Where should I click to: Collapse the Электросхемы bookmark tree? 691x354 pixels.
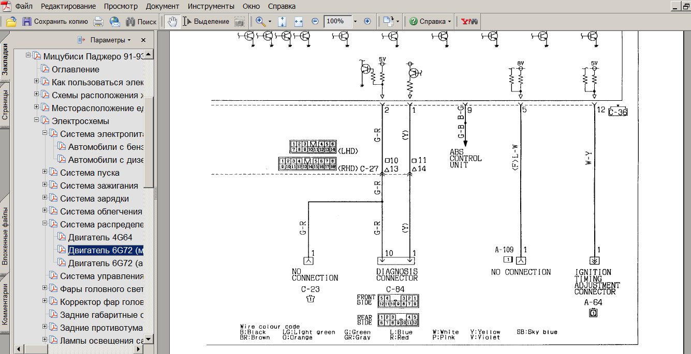point(37,120)
